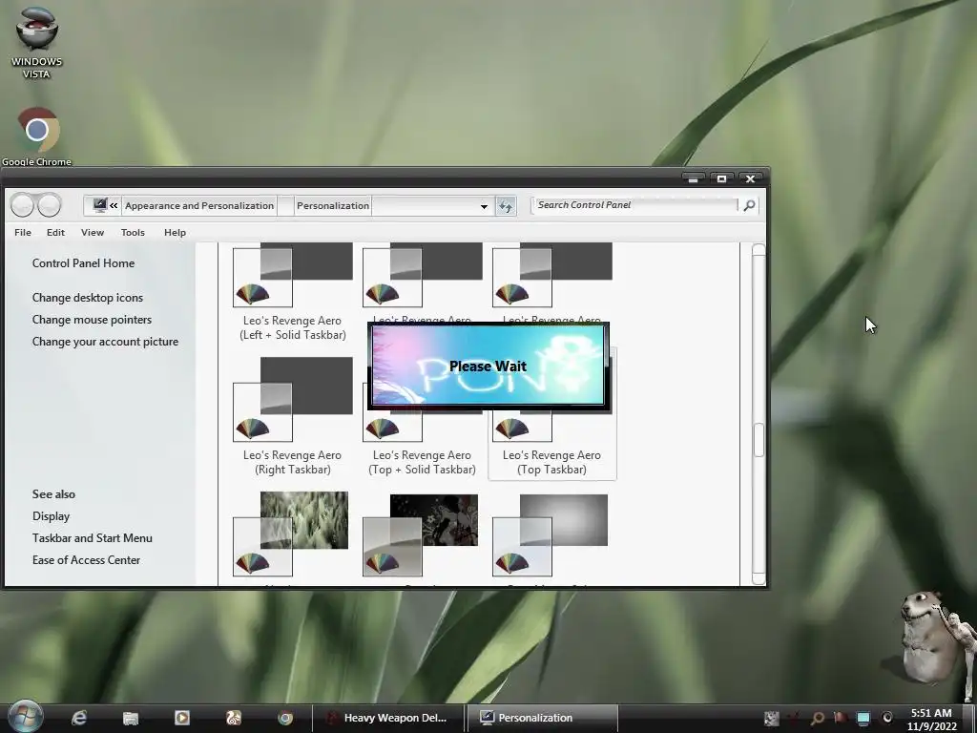Open the address bar history dropdown
977x733 pixels.
[484, 206]
